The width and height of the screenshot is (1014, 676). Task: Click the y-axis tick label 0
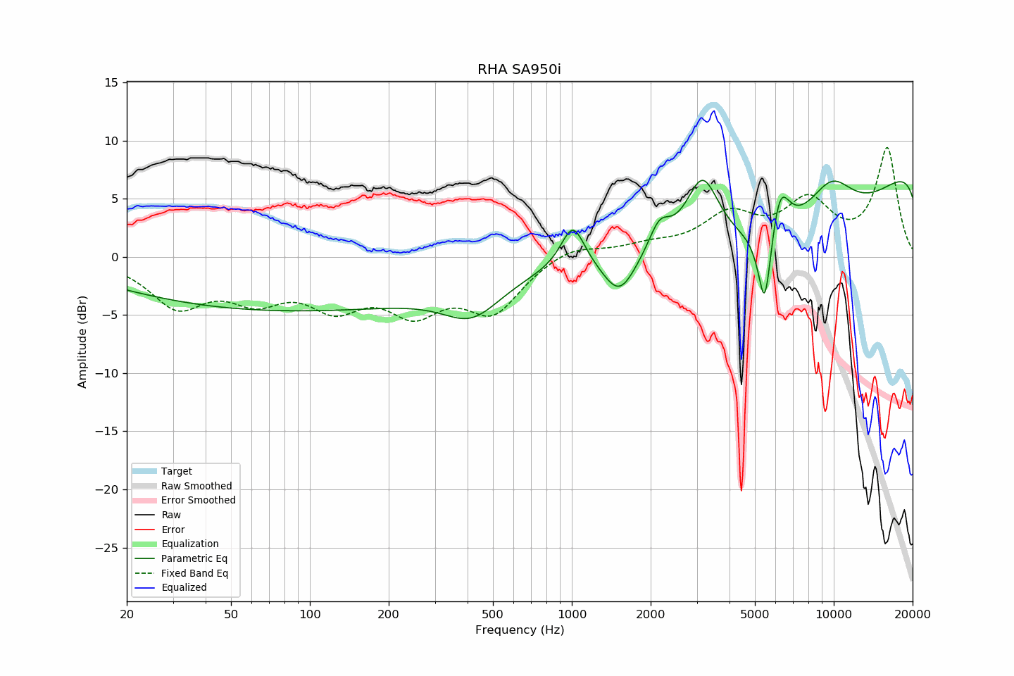[115, 257]
